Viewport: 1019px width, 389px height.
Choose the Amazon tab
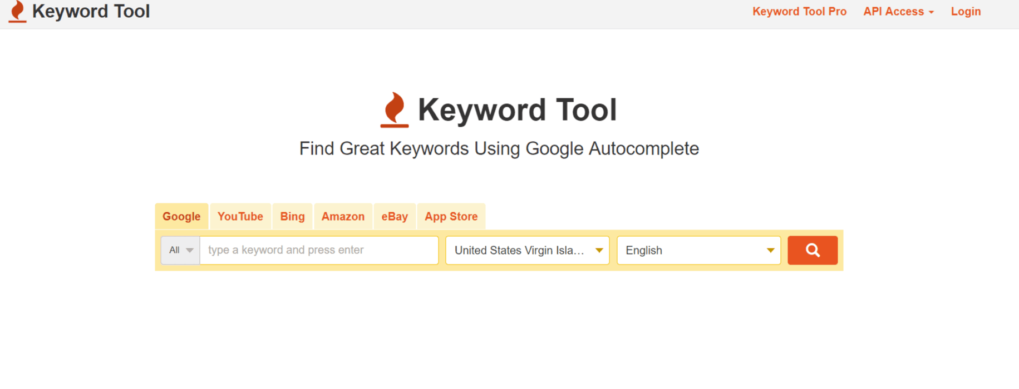tap(343, 217)
